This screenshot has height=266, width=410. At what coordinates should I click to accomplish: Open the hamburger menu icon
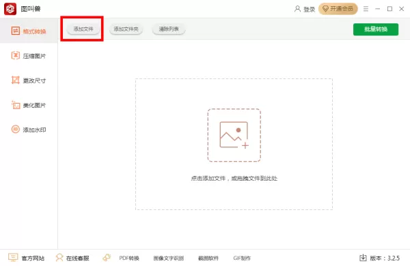click(366, 9)
